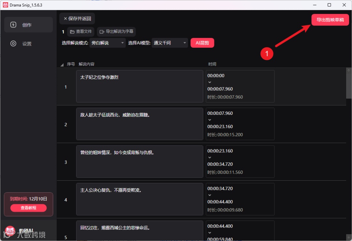352x241 pixels.
Task: Click the 时间 column header
Action: point(212,64)
